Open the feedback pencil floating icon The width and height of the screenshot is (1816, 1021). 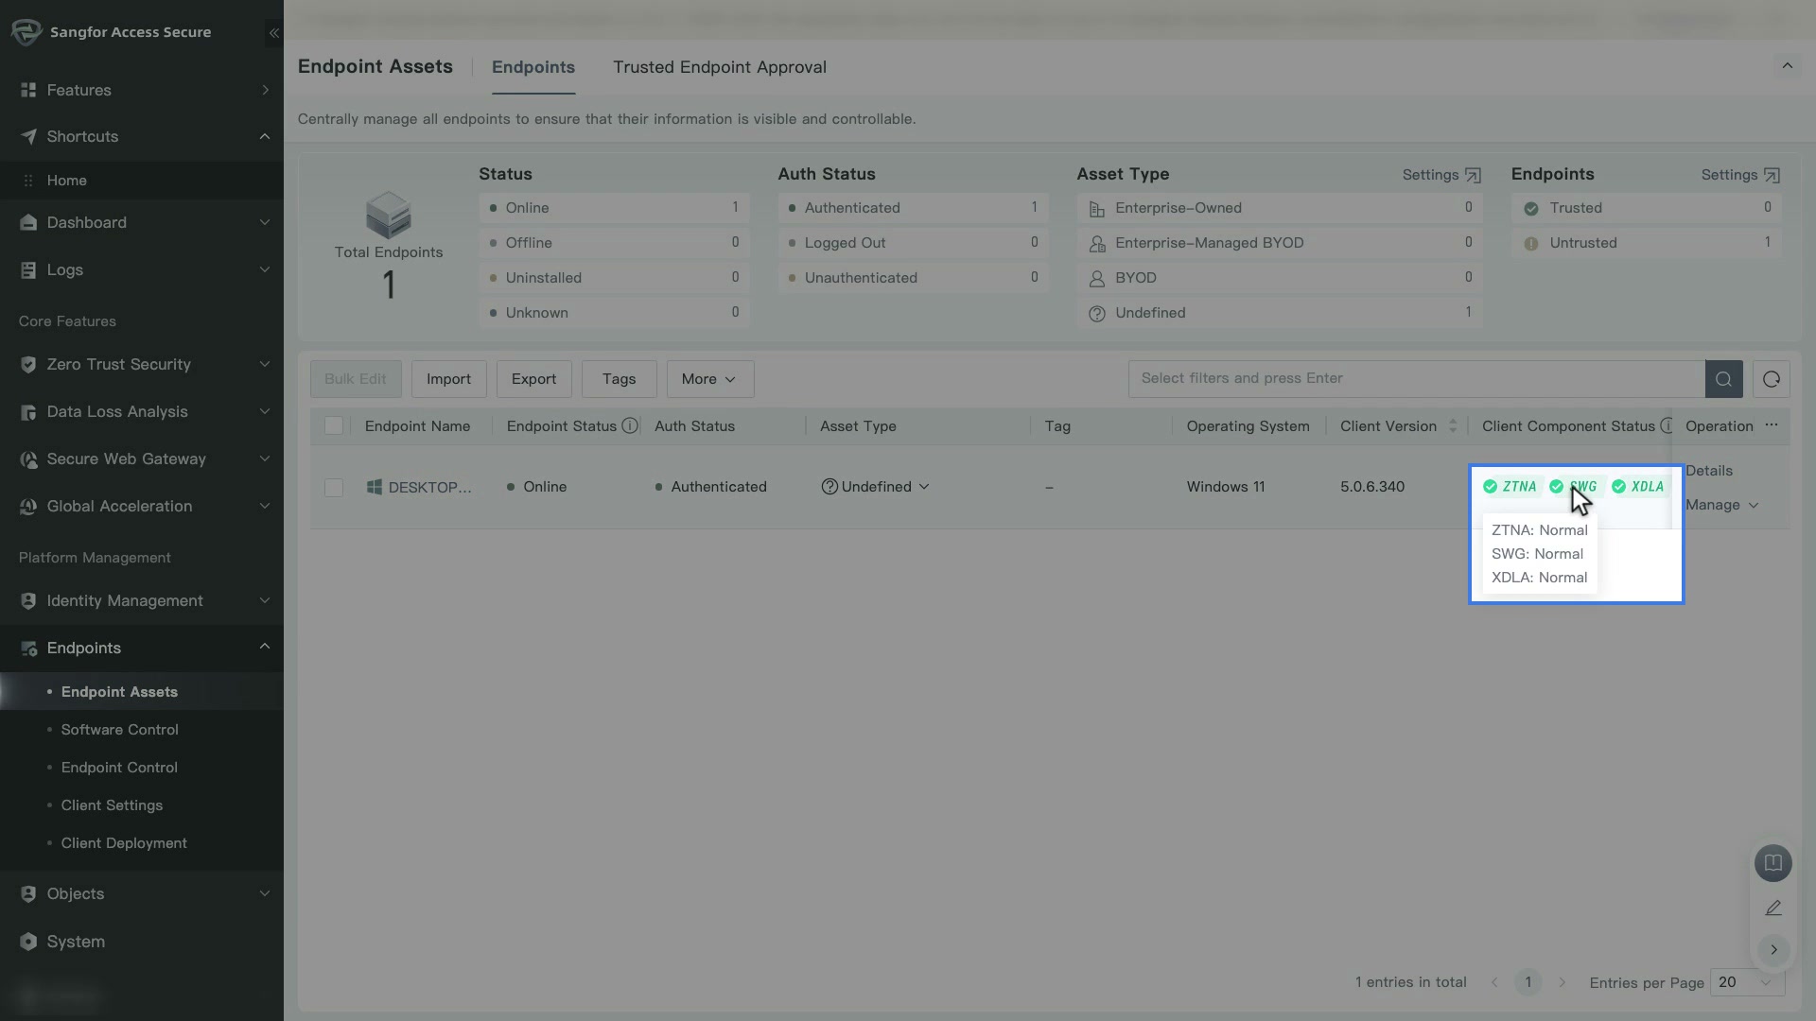tap(1773, 908)
